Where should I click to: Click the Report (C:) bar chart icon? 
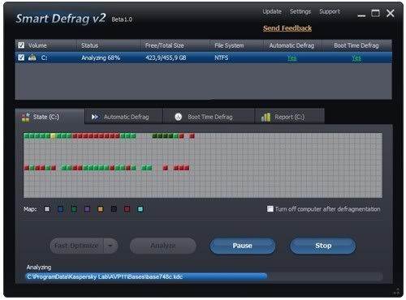pos(266,118)
